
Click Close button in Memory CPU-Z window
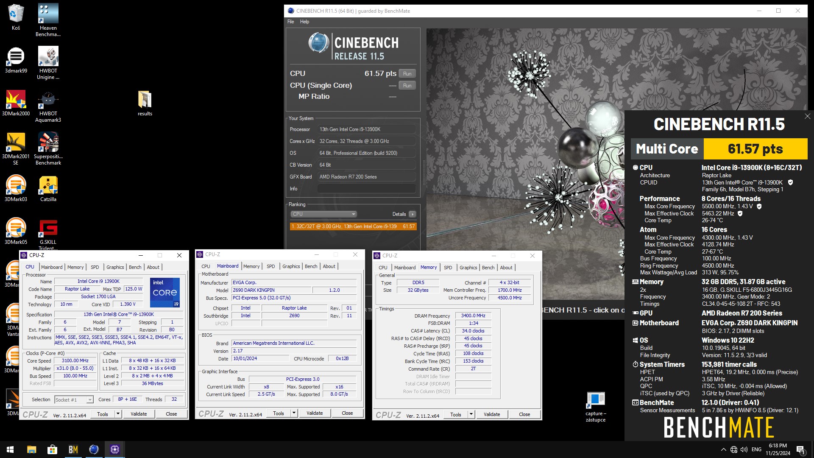524,415
